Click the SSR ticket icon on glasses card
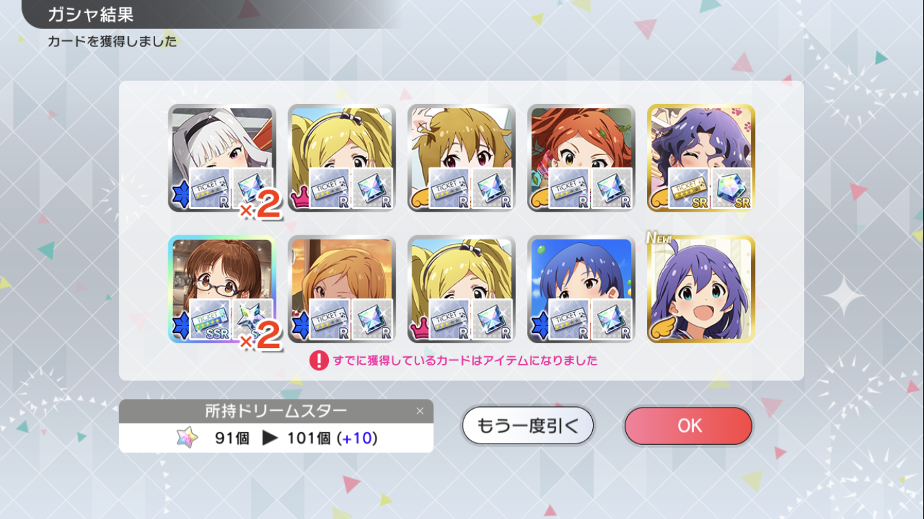 [x=209, y=320]
